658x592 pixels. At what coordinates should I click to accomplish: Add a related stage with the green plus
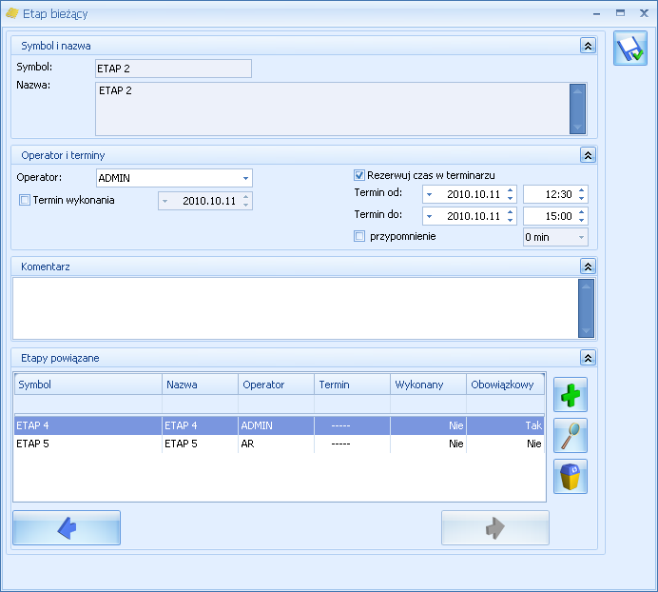coord(571,395)
